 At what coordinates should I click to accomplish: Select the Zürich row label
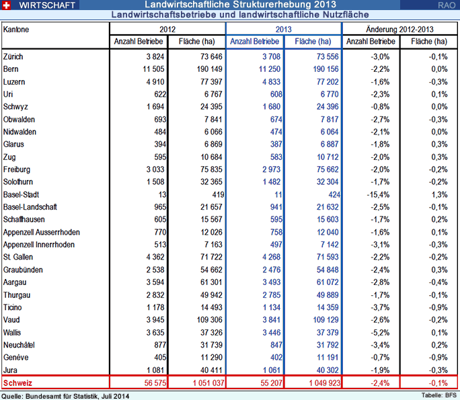13,57
